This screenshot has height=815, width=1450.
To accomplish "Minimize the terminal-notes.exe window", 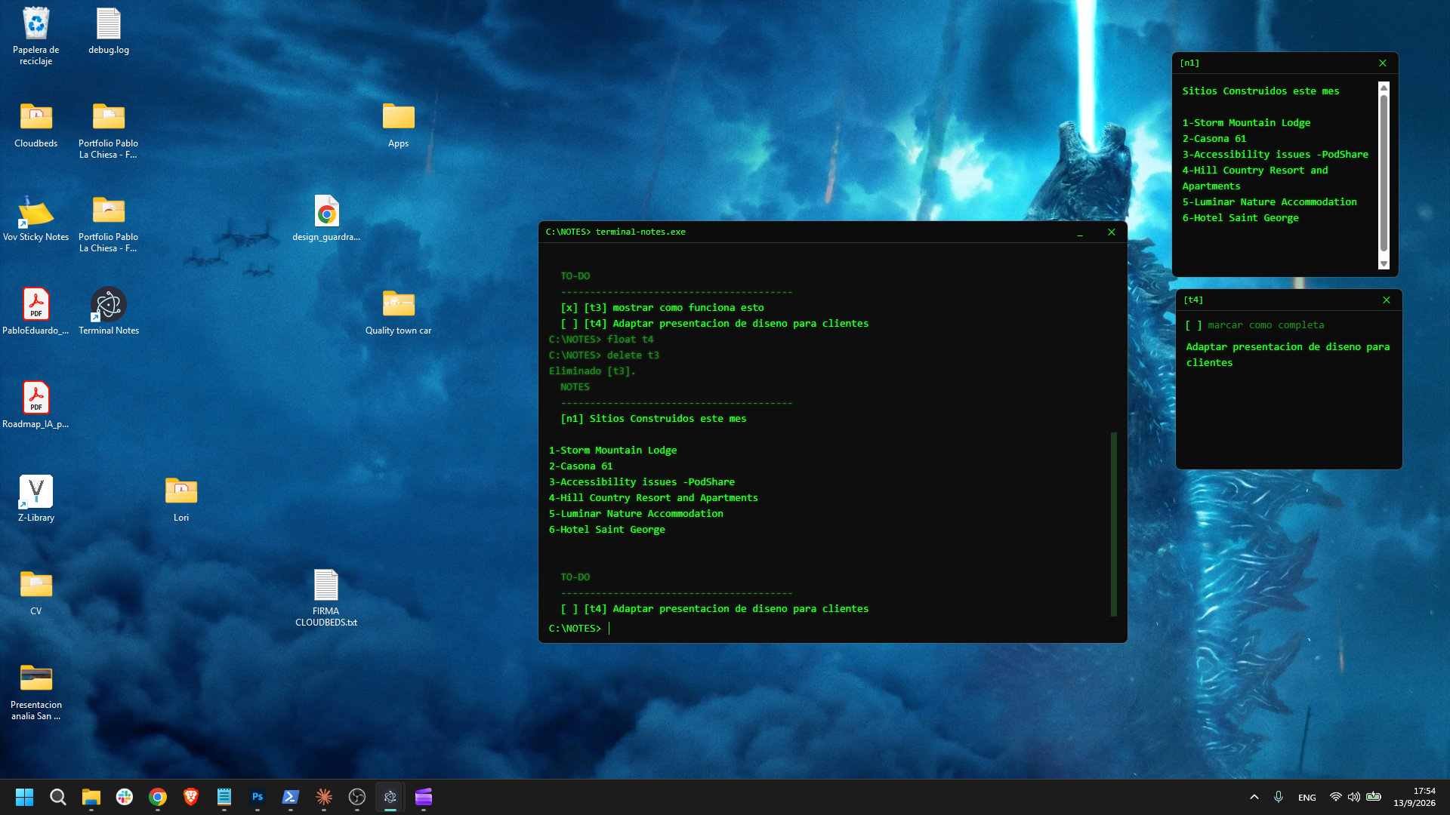I will (1080, 232).
